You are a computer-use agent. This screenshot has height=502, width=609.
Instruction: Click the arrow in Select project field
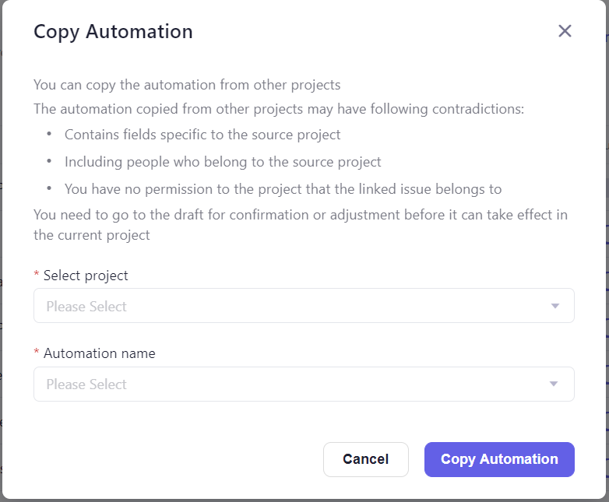554,306
